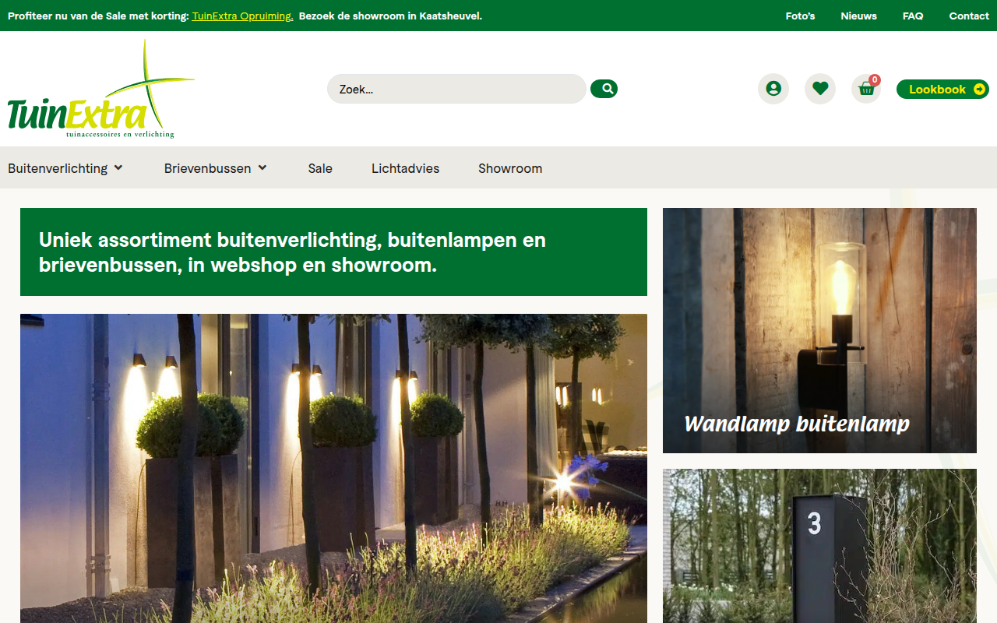This screenshot has width=997, height=623.
Task: Open the user account icon
Action: [x=773, y=89]
